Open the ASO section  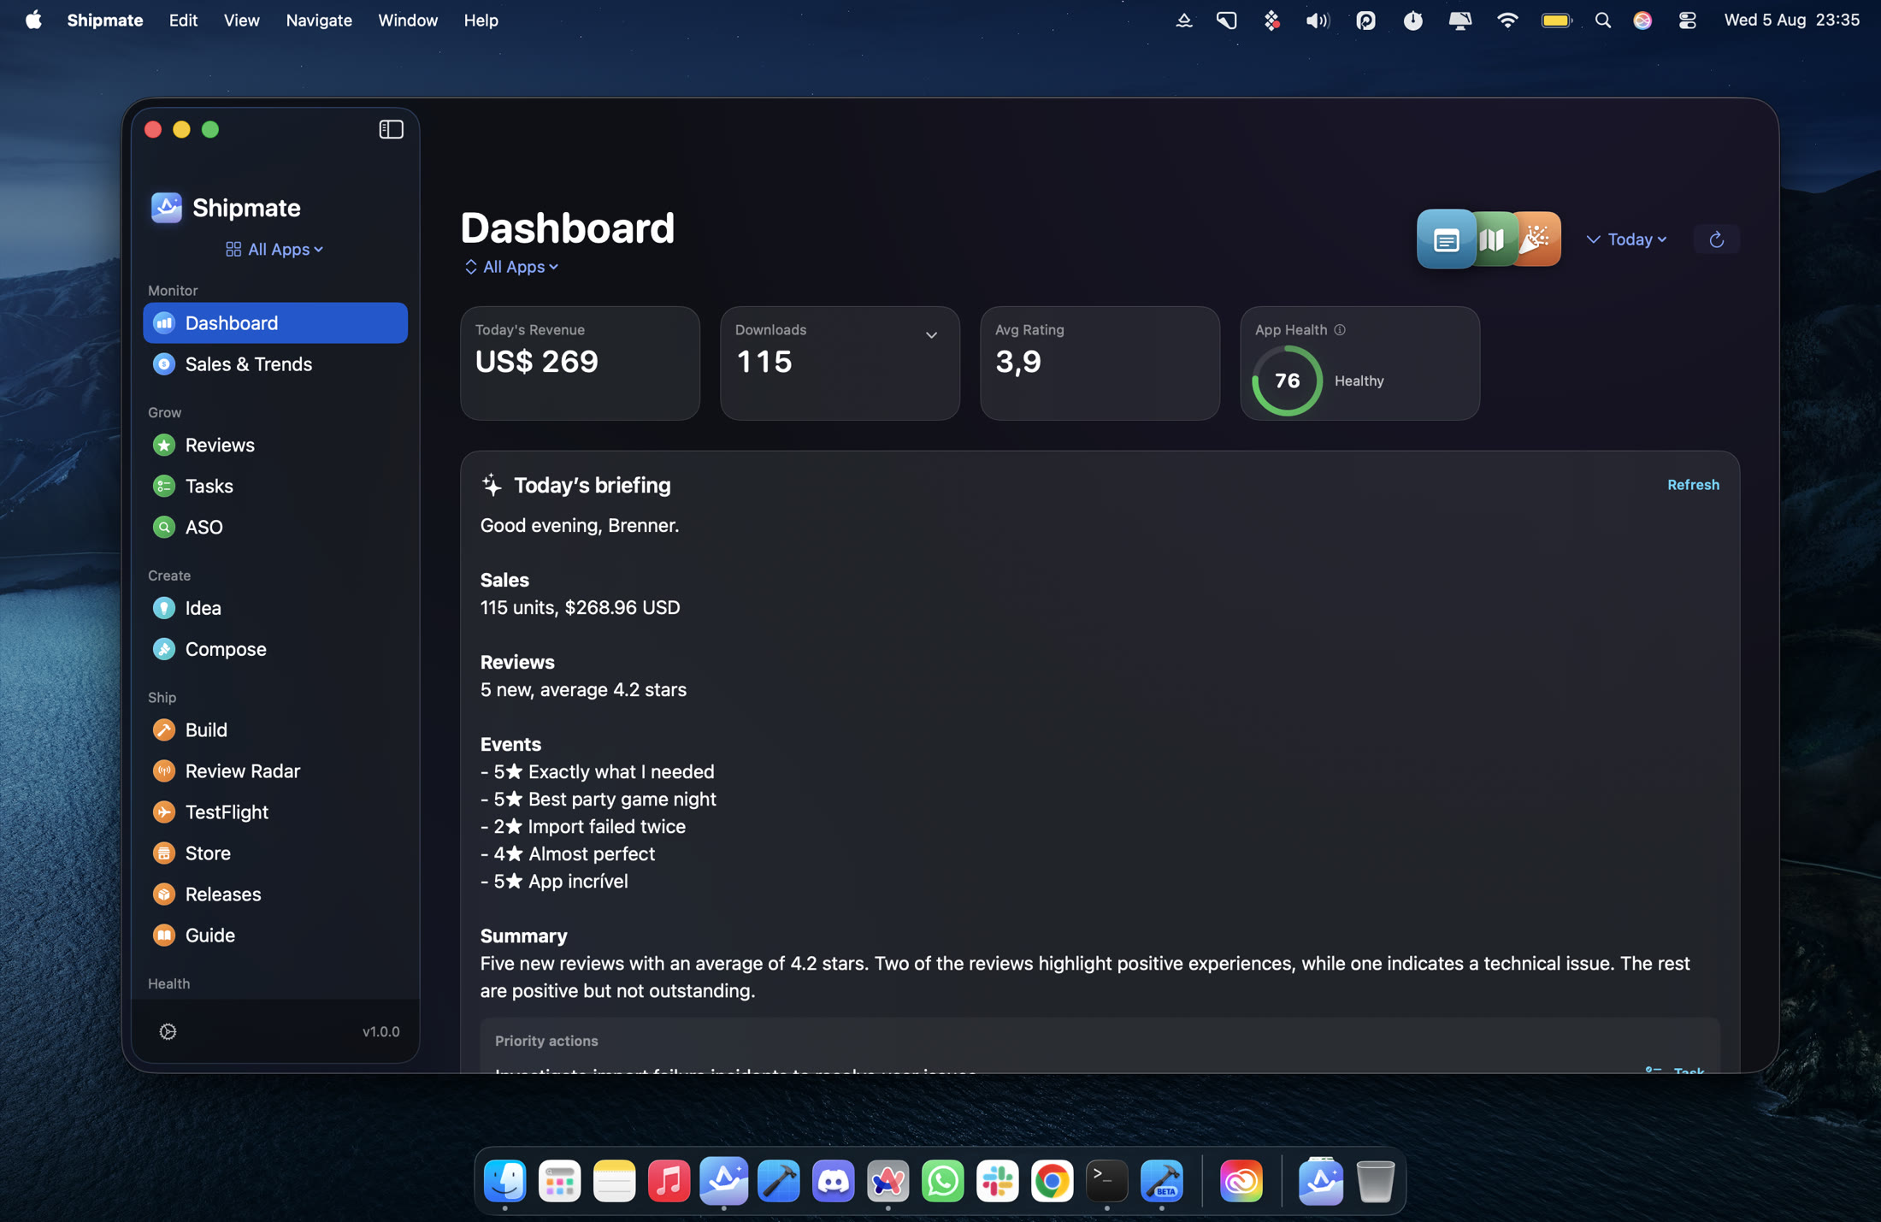point(275,527)
